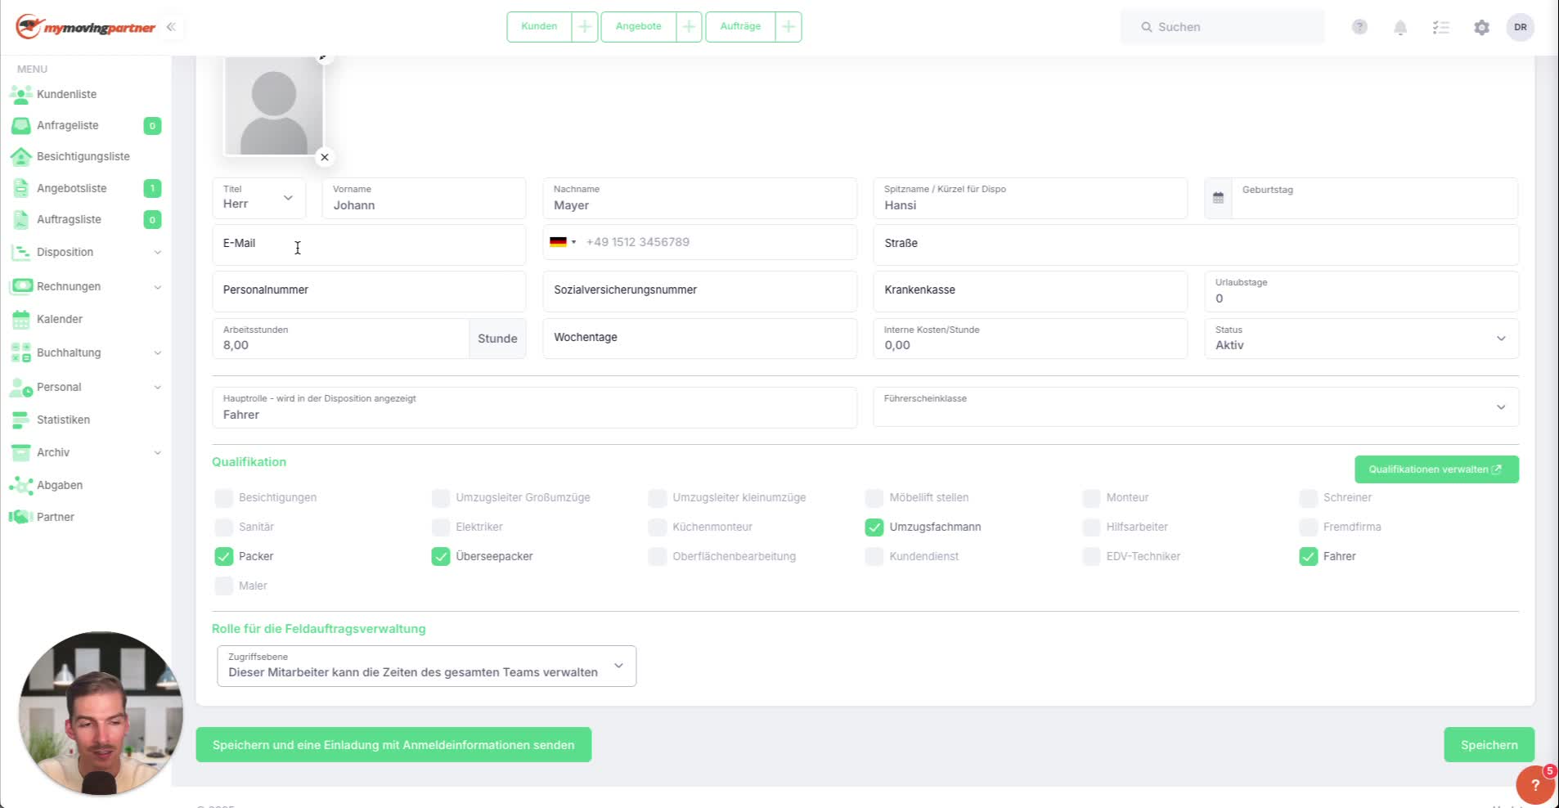This screenshot has width=1559, height=808.
Task: Collapse the sidebar with double-chevron icon
Action: [171, 27]
